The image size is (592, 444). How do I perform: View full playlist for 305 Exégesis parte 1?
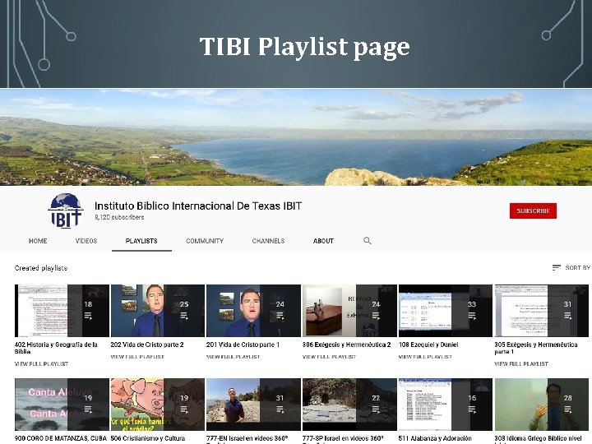coord(521,364)
